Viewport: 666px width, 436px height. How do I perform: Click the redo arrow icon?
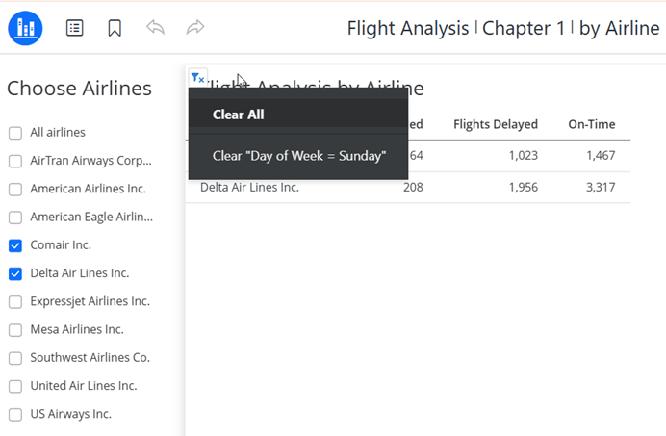pyautogui.click(x=195, y=28)
